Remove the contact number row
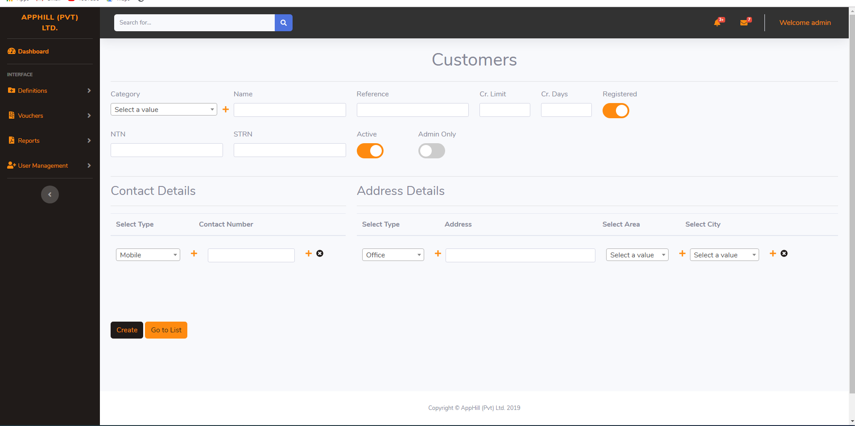 [320, 253]
